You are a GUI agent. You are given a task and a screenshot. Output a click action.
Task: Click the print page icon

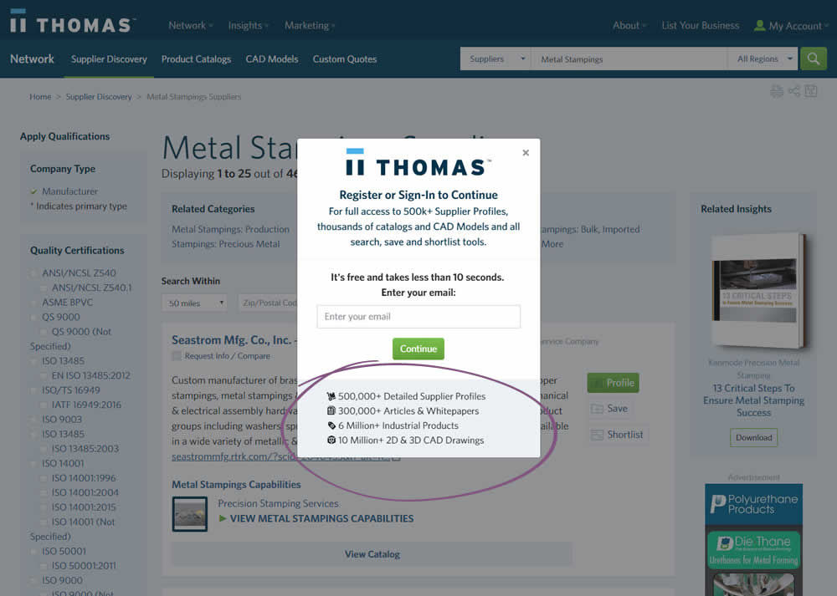coord(777,91)
